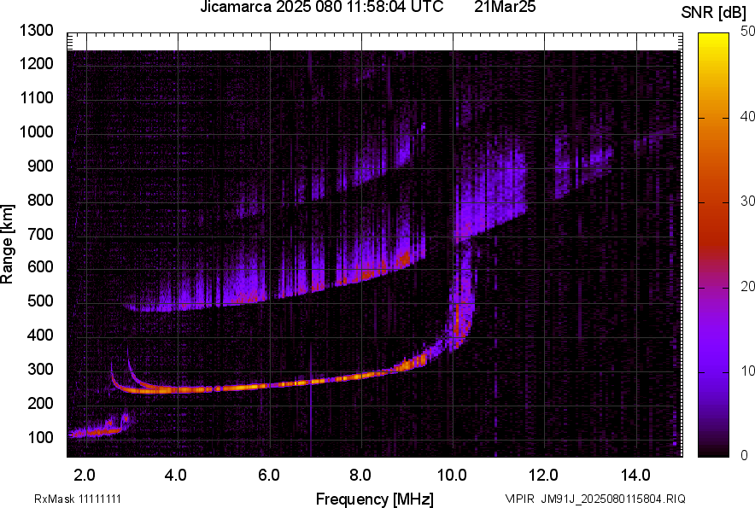Click the date label '21Mar25'

click(505, 7)
